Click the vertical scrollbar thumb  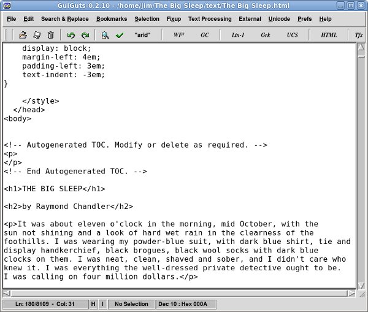(361, 56)
